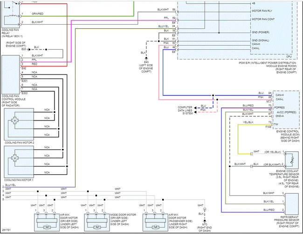Select the AIR MIX DOOR MOTOR (DRIVER SIDE) label
This screenshot has width=303, height=234.
coord(69,221)
